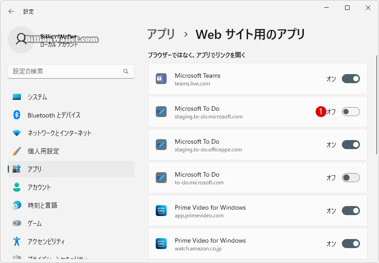This screenshot has width=379, height=263.
Task: Focus the 設定の検索 search field
Action: tap(71, 71)
